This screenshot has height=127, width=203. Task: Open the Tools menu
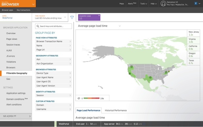(144, 4)
